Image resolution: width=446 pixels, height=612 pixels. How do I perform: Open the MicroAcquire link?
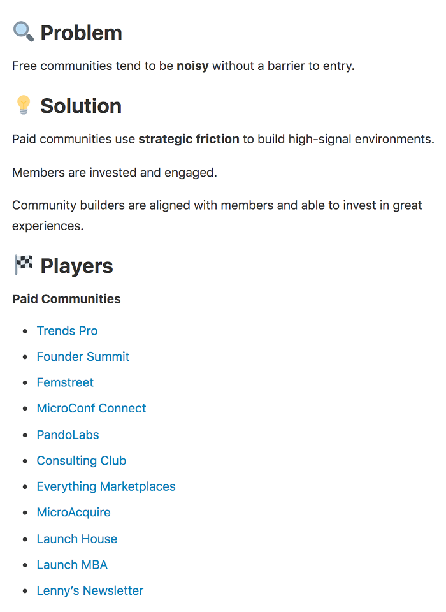[74, 513]
